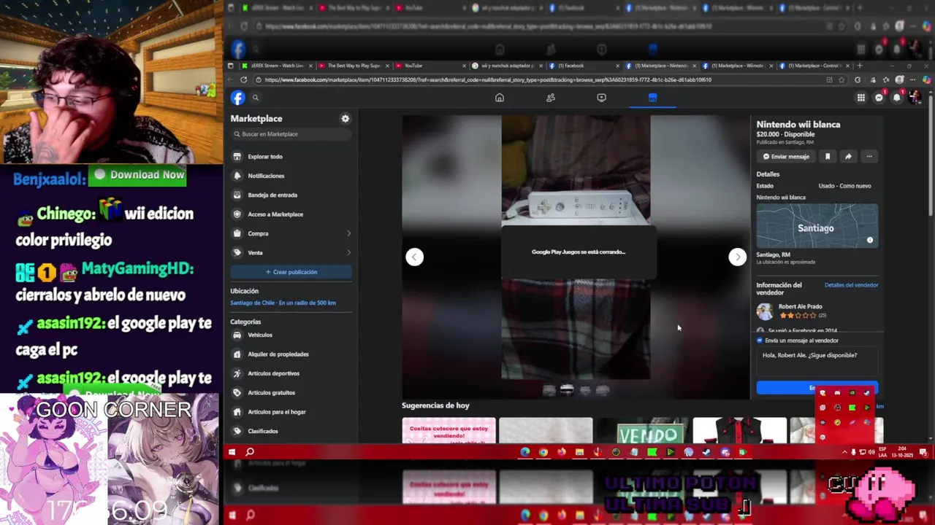This screenshot has width=935, height=525.
Task: Switch to YouTube browser tab
Action: pos(431,66)
